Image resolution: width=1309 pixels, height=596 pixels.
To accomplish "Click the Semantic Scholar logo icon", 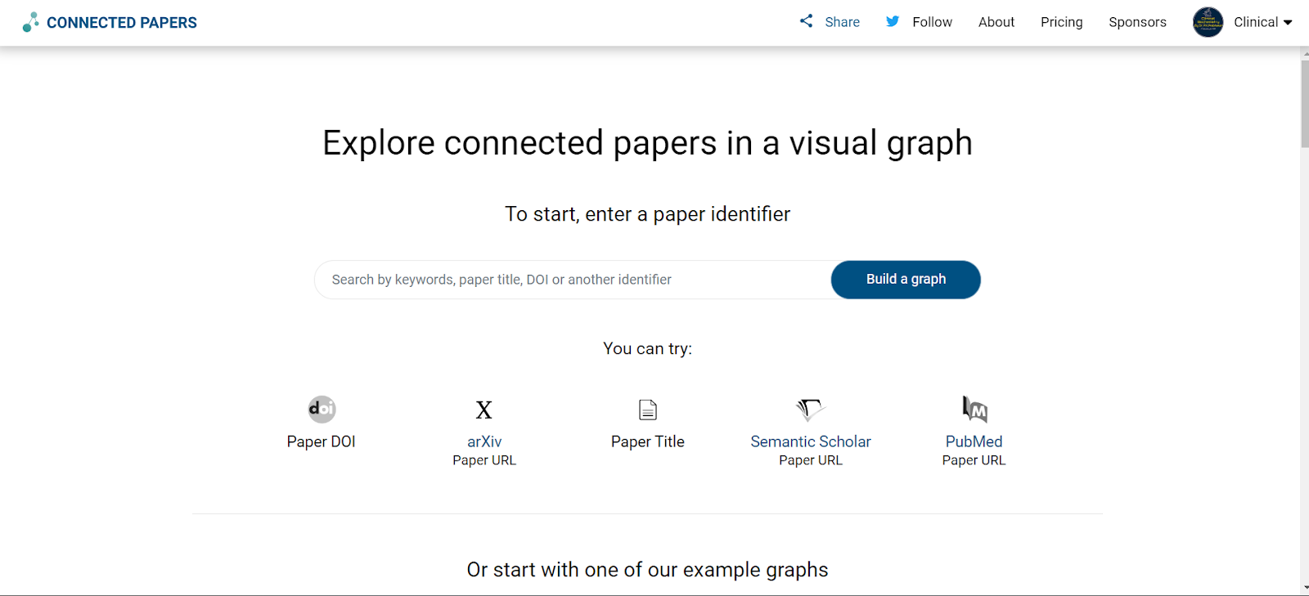I will [810, 409].
